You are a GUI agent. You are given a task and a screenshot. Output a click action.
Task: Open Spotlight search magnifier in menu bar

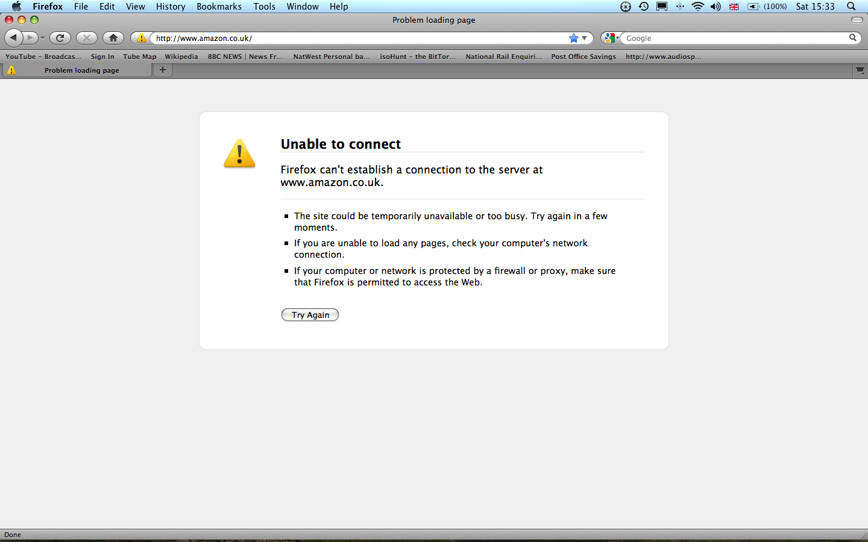coord(851,7)
